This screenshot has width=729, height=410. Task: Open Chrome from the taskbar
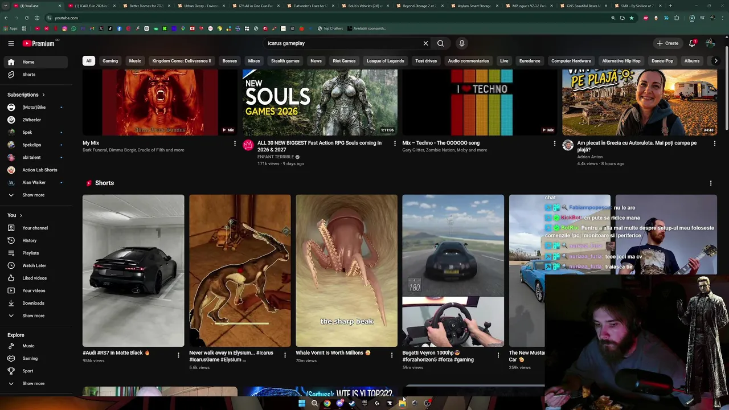pyautogui.click(x=327, y=403)
